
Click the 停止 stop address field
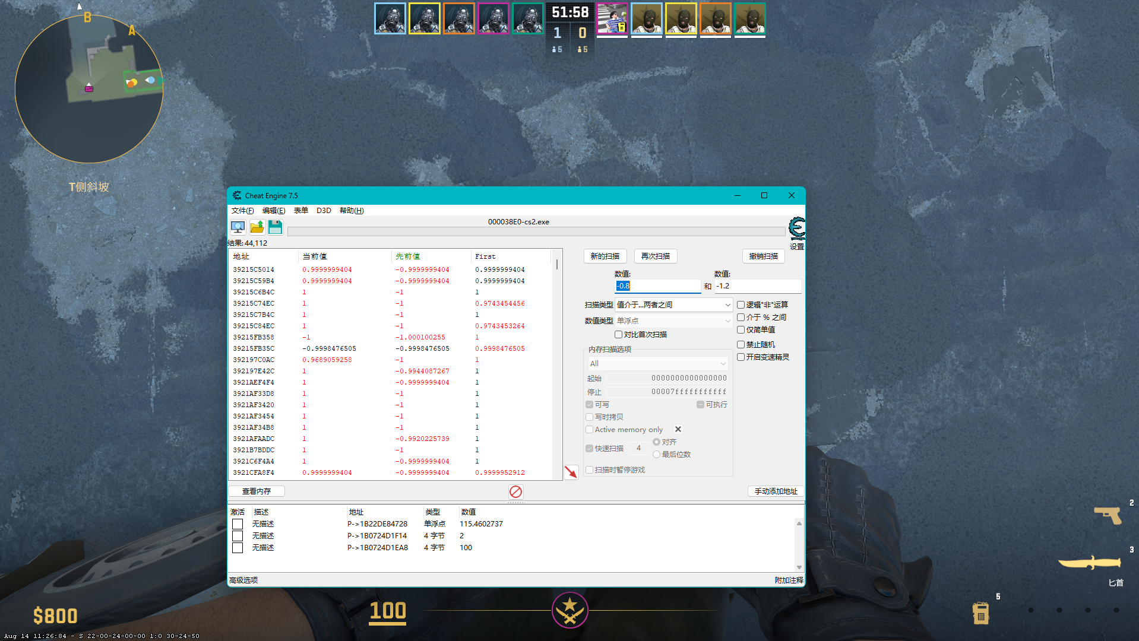click(667, 392)
